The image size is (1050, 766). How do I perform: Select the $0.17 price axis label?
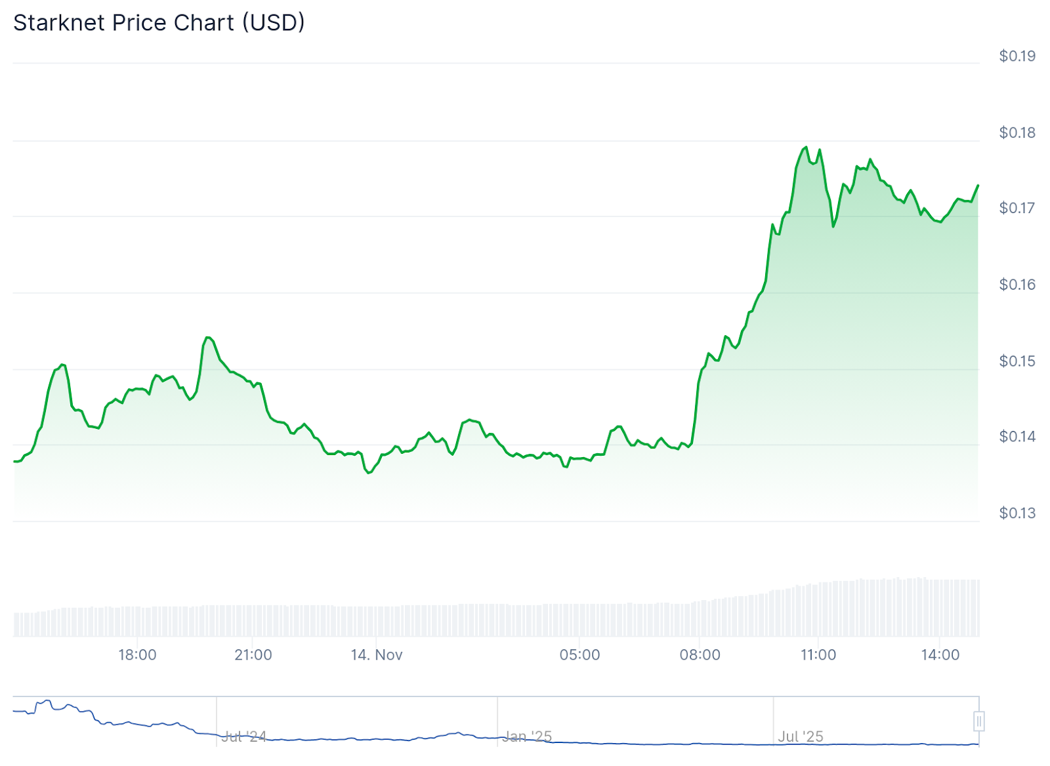(1017, 208)
